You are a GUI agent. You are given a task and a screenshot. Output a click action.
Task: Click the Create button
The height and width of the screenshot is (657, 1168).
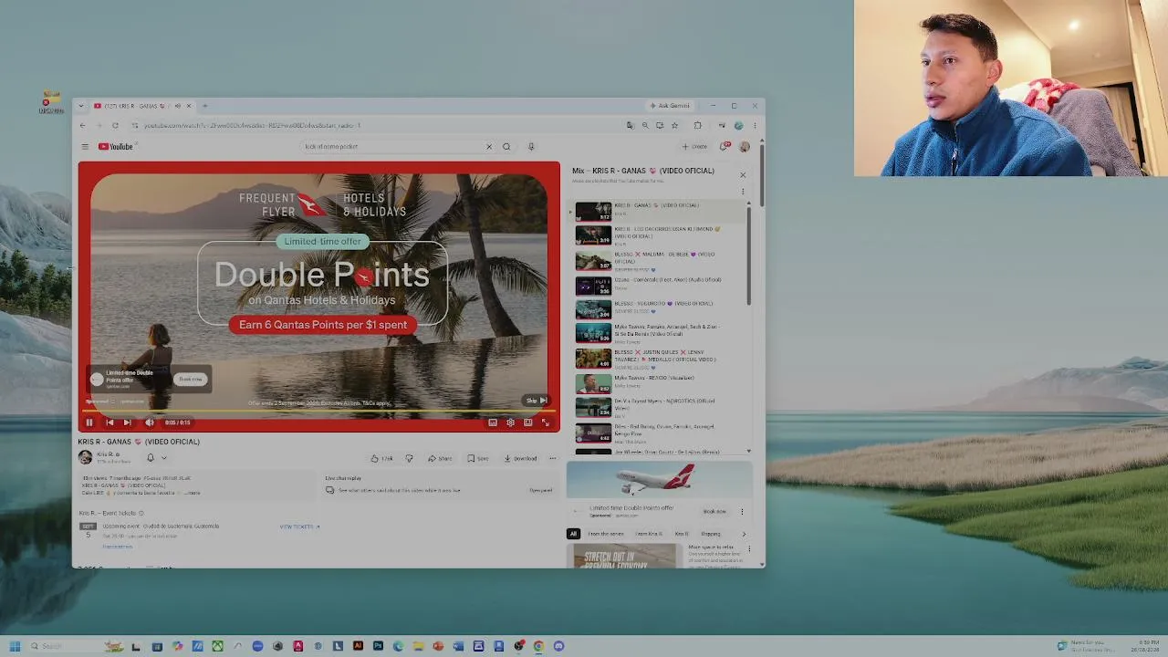[x=694, y=147]
